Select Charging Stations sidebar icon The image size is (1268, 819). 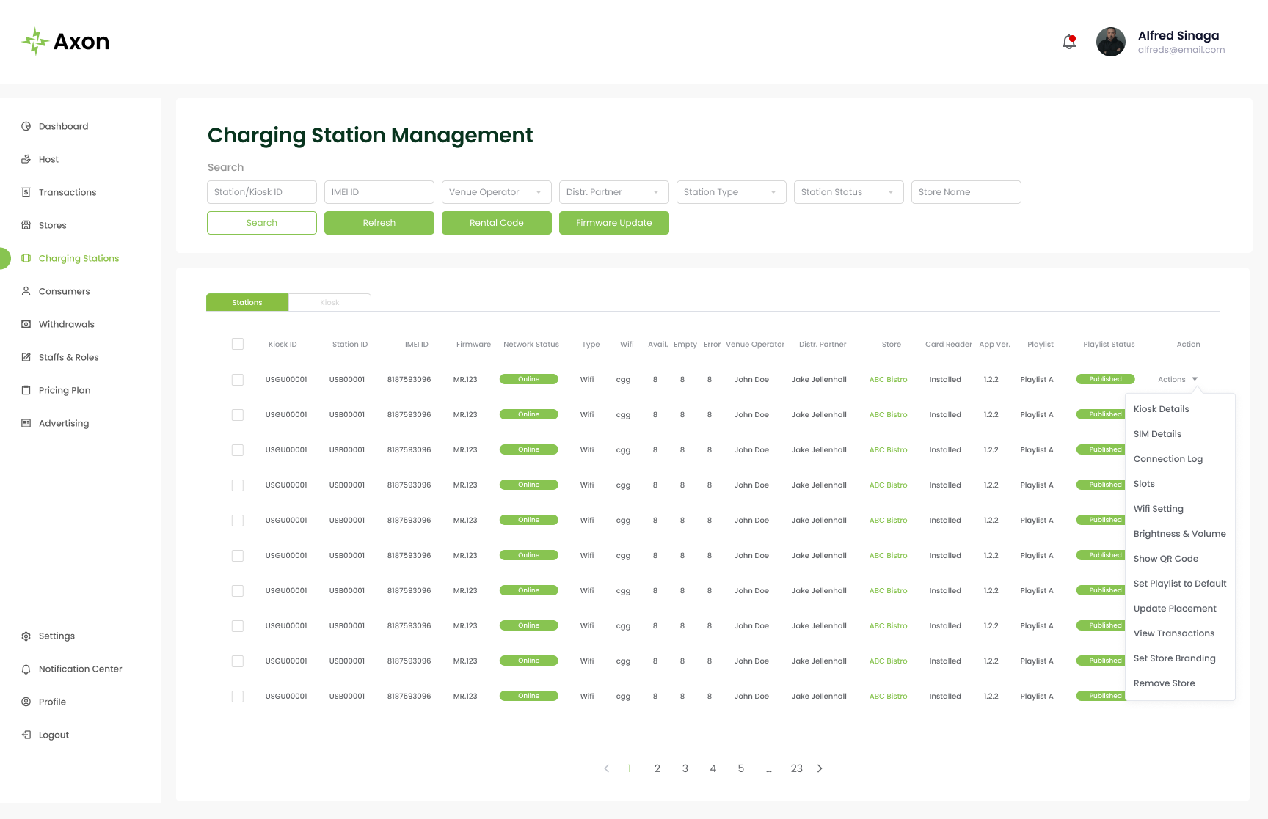pyautogui.click(x=26, y=258)
